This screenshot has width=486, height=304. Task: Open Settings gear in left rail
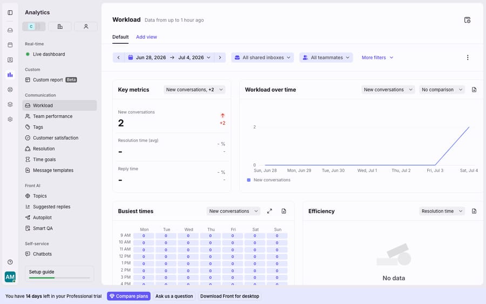[x=10, y=119]
